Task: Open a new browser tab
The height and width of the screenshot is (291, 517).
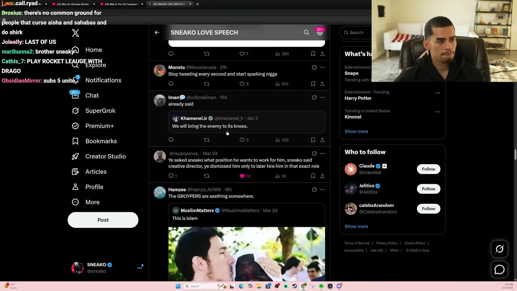Action: click(x=197, y=4)
